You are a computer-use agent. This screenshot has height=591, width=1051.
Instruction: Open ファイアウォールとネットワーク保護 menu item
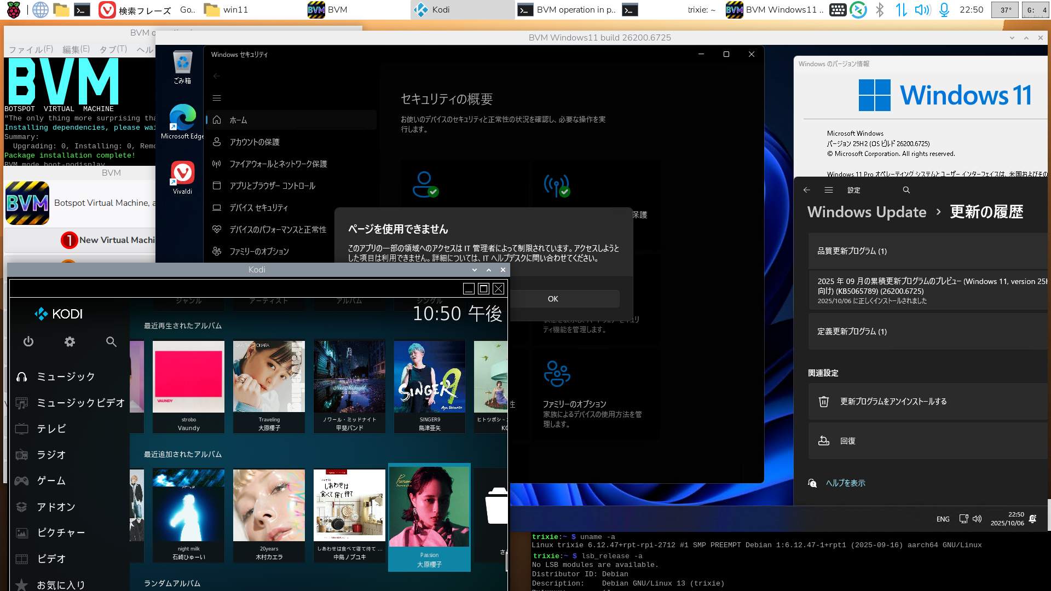click(x=278, y=164)
